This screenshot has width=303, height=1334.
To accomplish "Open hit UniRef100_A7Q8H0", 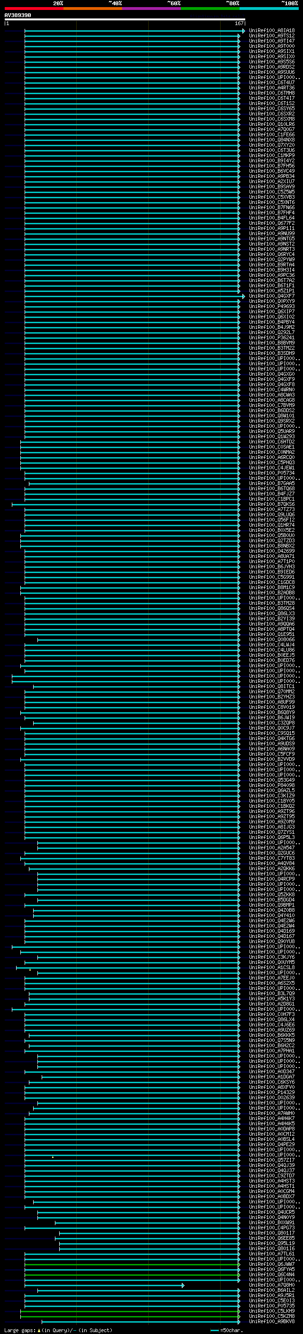I will (x=271, y=1285).
